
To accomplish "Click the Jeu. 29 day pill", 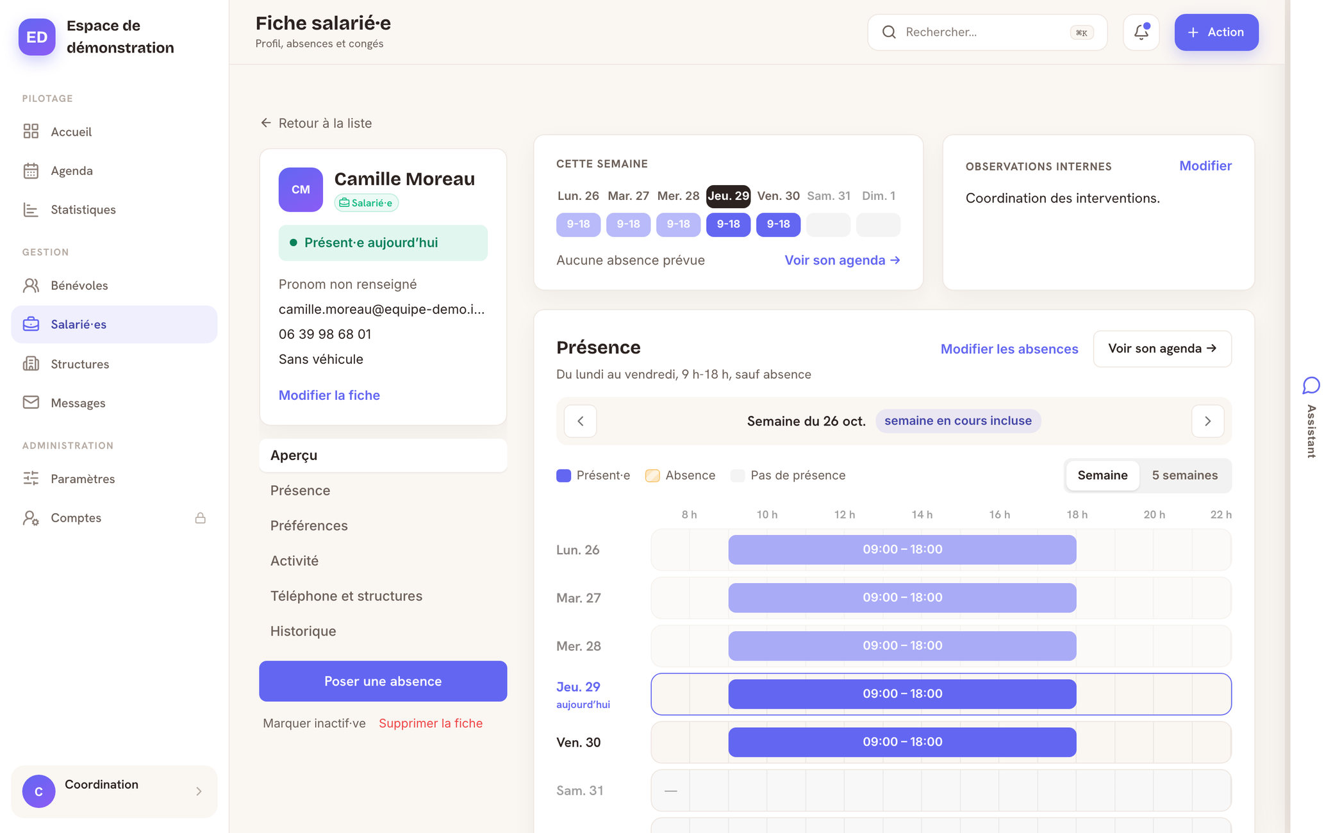I will [728, 196].
